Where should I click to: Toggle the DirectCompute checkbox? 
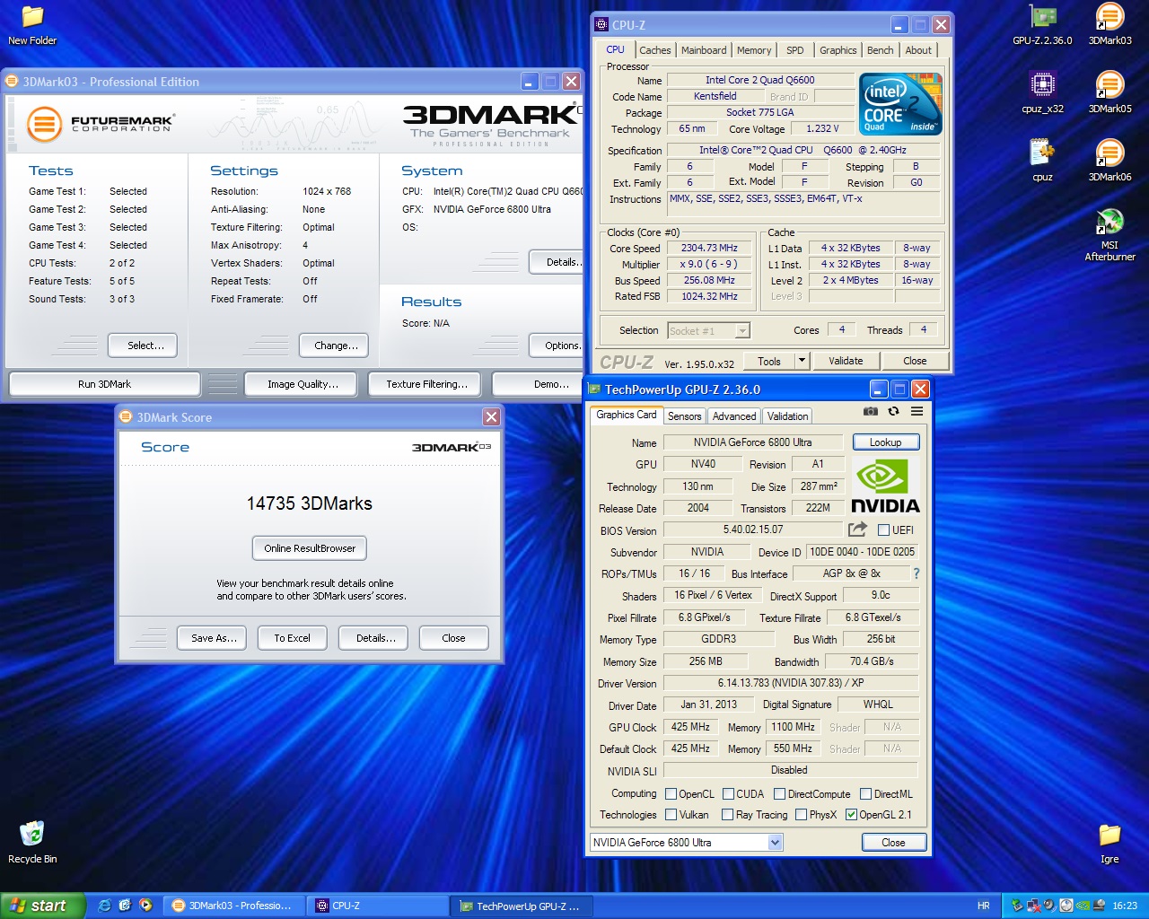[779, 794]
